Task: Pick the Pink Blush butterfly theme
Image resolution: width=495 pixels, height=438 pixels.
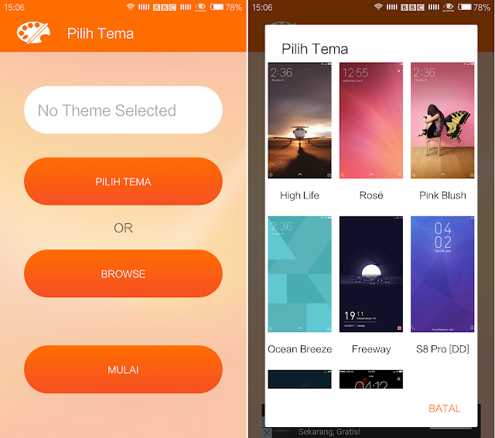Action: click(x=442, y=121)
